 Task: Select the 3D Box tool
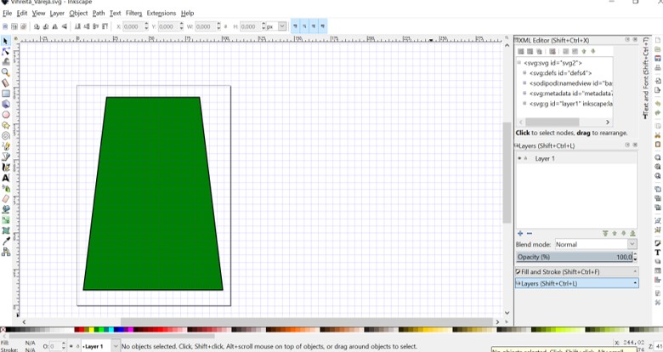[x=5, y=104]
